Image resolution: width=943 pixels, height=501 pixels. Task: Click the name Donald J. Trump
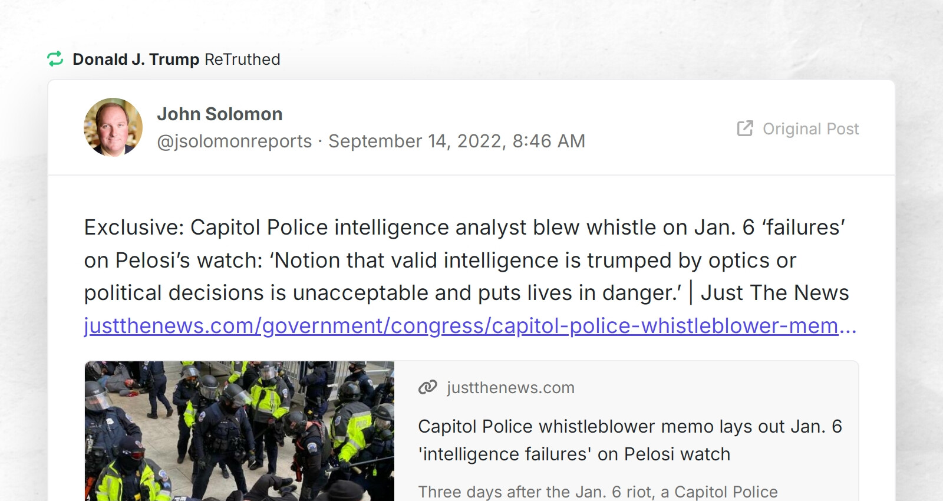(x=136, y=59)
